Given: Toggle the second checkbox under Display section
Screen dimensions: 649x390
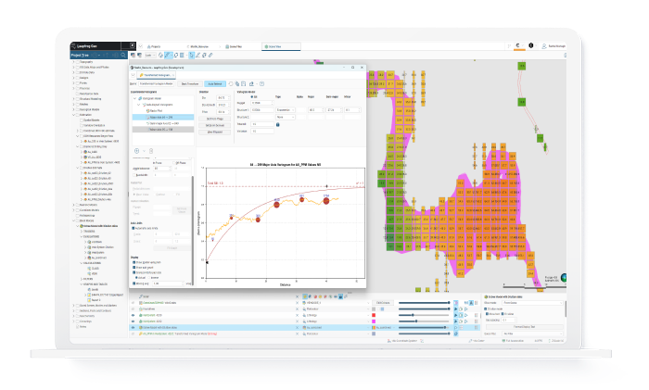Looking at the screenshot, I should tap(134, 268).
